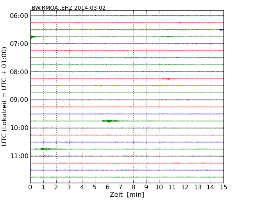Select the 09:00 y-axis tick label
254x203 pixels.
(x=19, y=100)
